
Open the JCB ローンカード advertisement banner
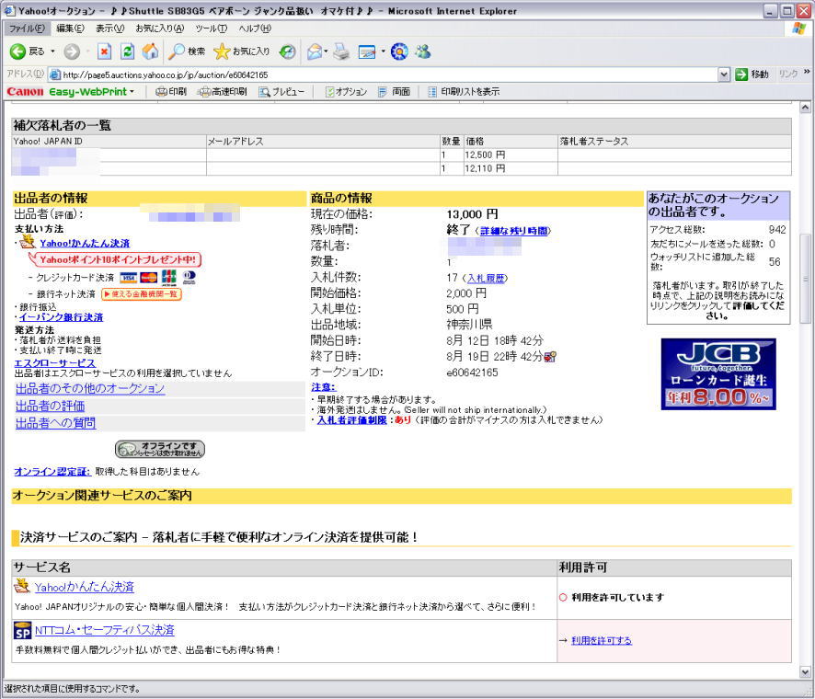coord(718,374)
